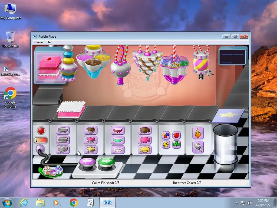This screenshot has height=208, width=277.
Task: Apply pink top frosting
Action: (x=145, y=140)
